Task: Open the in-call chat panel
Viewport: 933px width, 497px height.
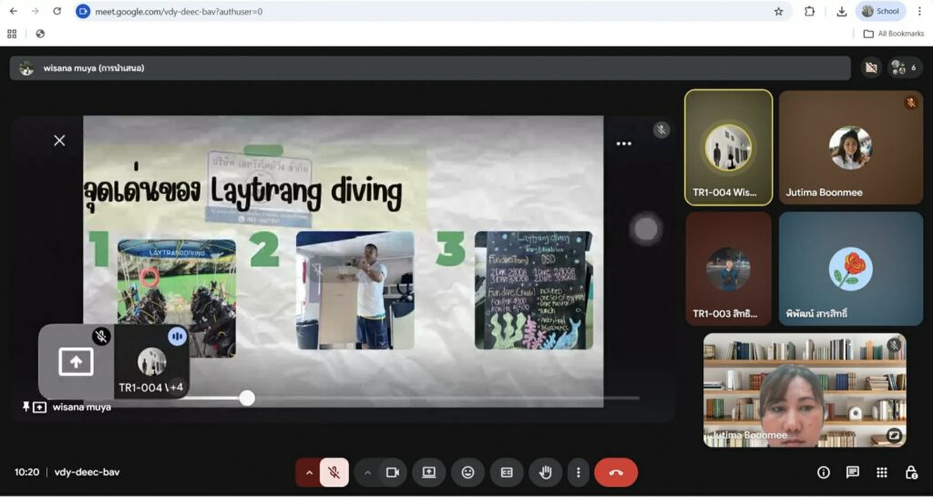Action: [x=853, y=472]
